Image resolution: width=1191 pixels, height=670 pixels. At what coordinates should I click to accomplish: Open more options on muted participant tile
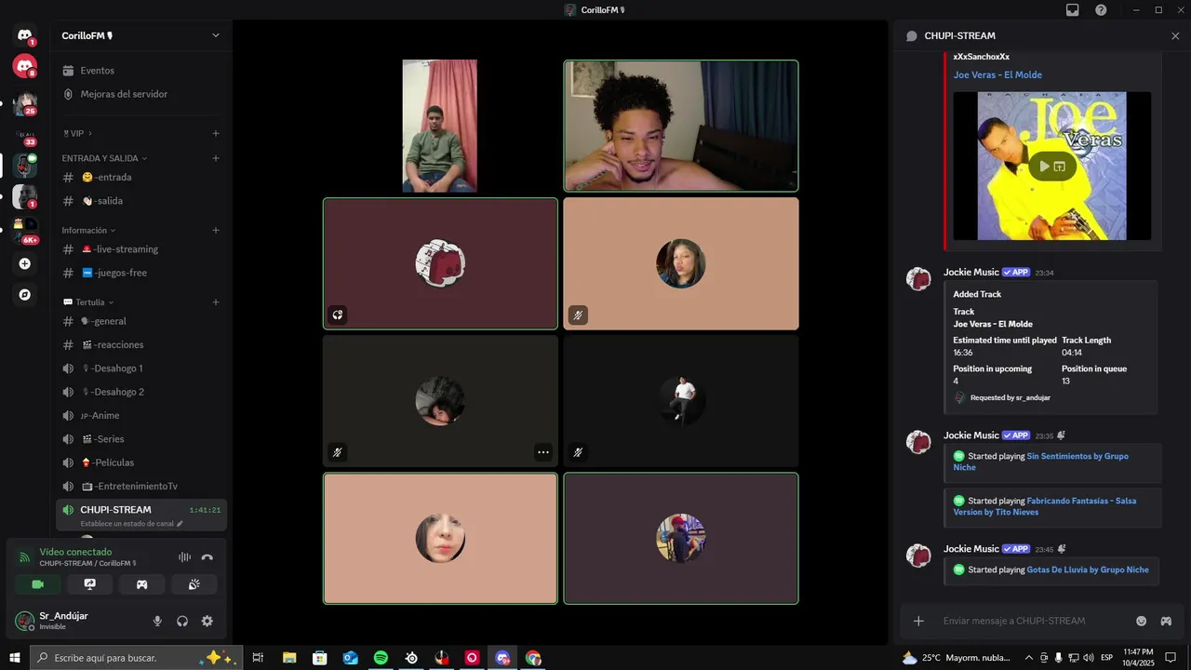(x=542, y=452)
